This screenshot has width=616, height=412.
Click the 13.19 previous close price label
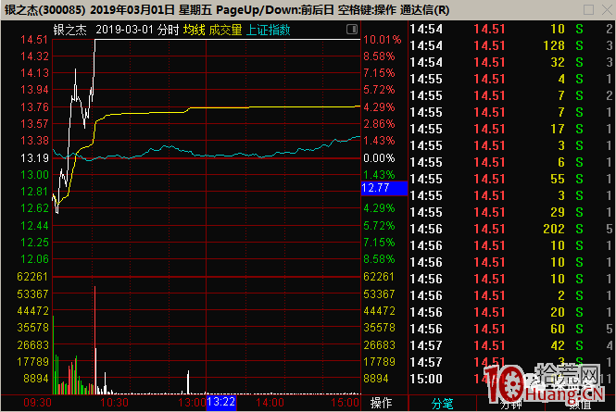pyautogui.click(x=34, y=158)
